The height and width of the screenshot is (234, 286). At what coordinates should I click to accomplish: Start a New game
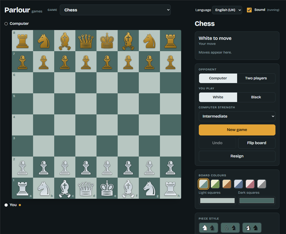click(237, 130)
